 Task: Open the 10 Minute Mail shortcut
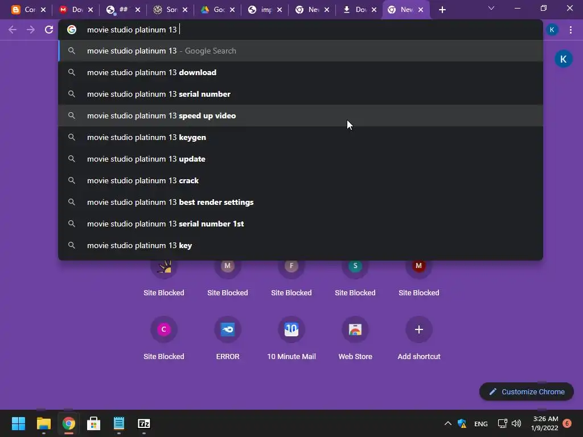pos(291,337)
